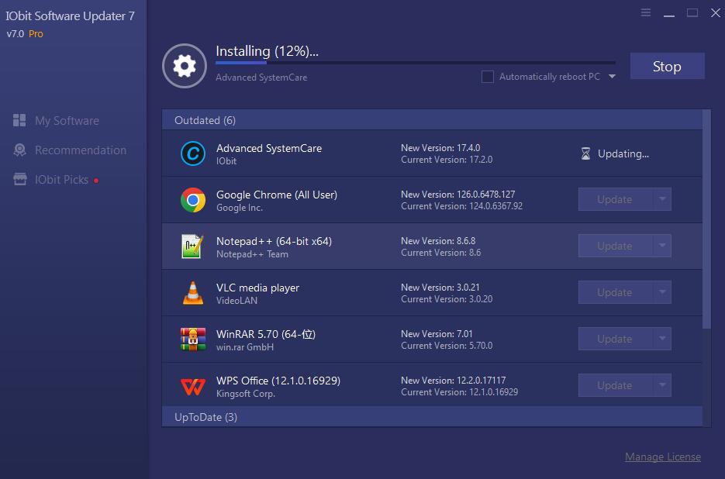Click Update button for Notepad++

tap(616, 246)
